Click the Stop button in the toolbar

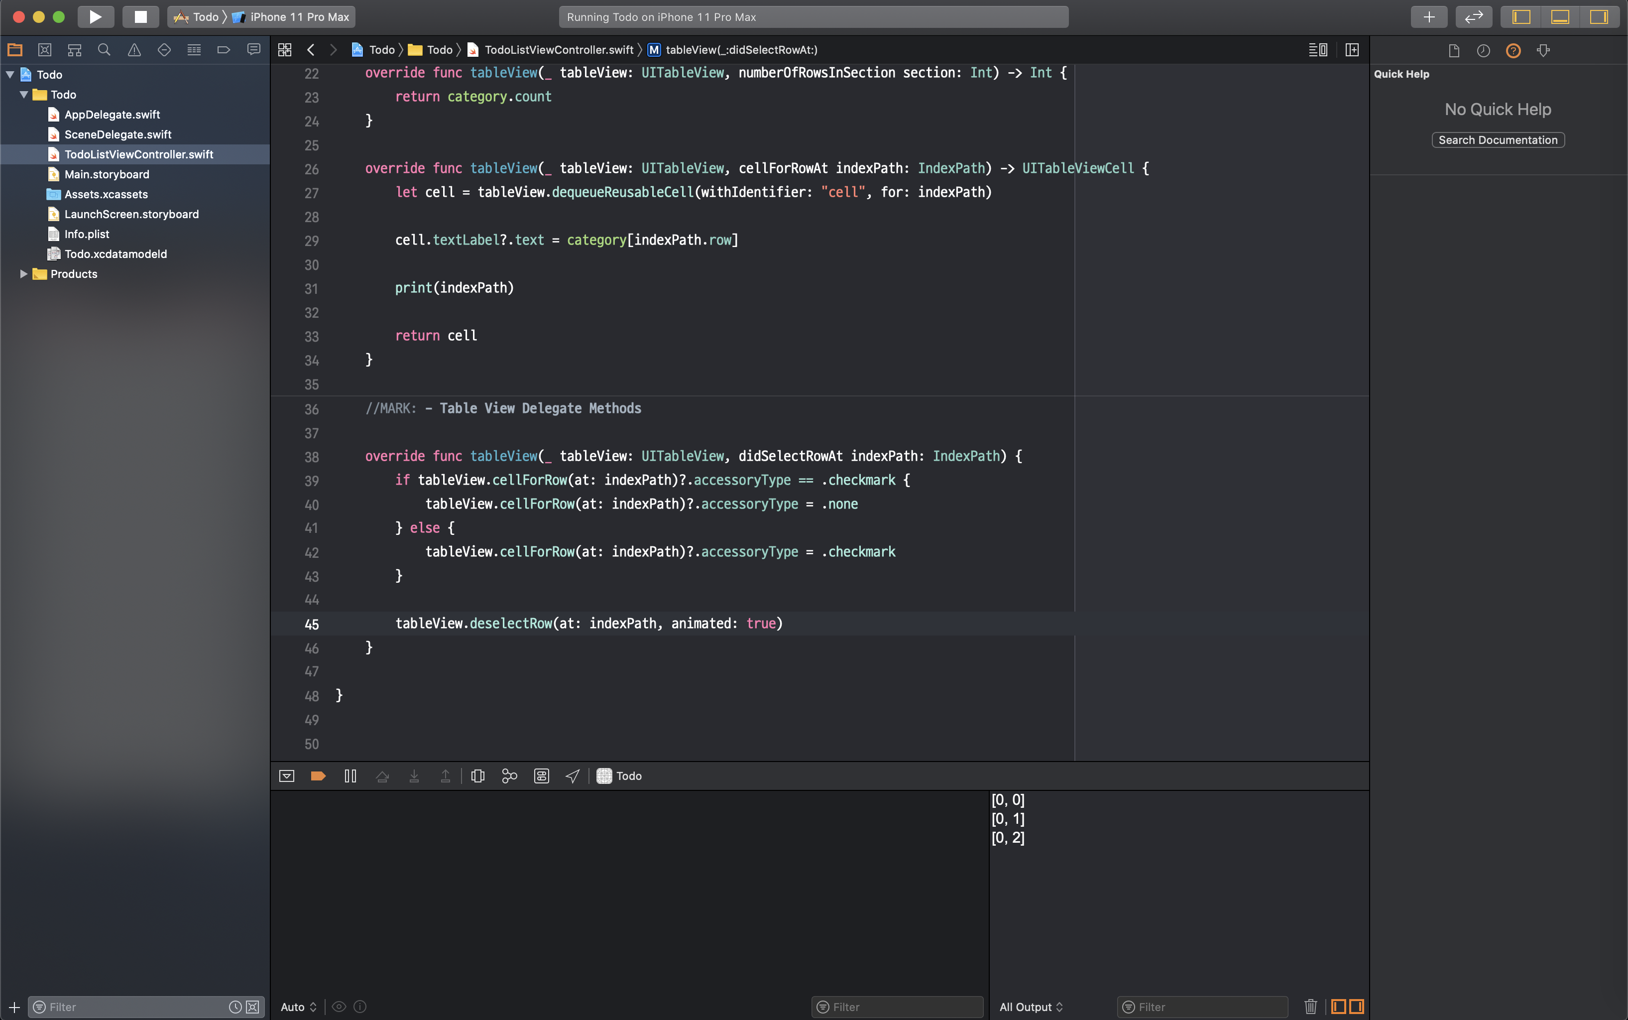click(x=140, y=17)
